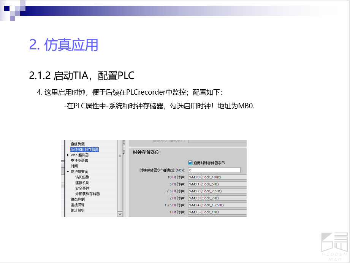The height and width of the screenshot is (263, 350).
Task: Select 系统和时钟存储器 in the tree
Action: (84, 149)
